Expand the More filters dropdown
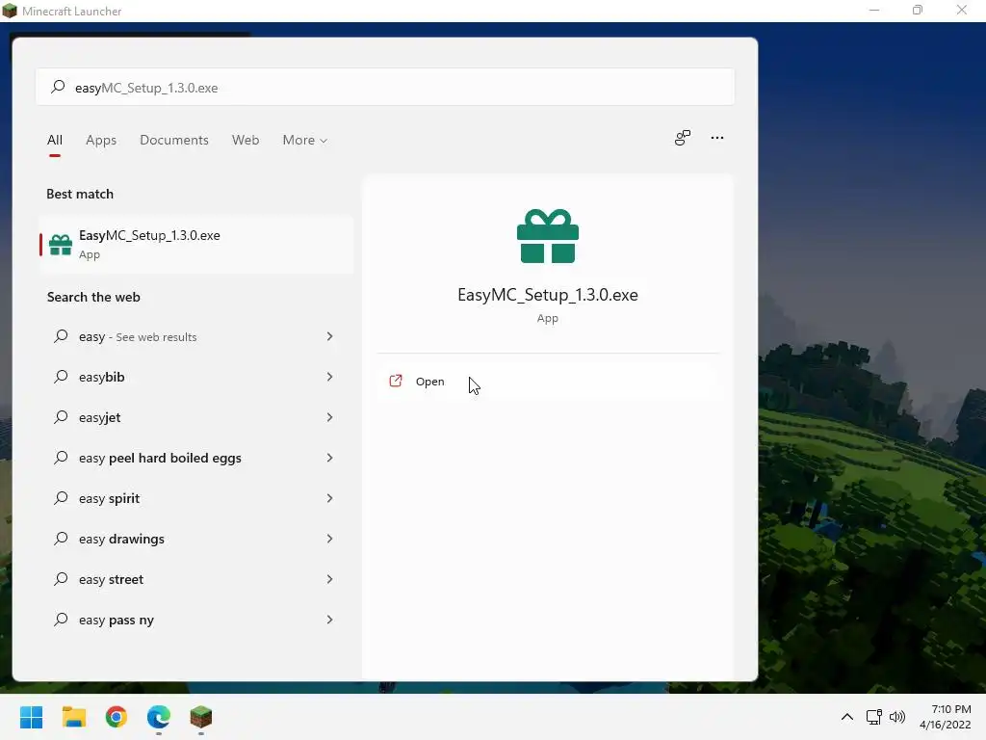986x740 pixels. click(x=305, y=140)
